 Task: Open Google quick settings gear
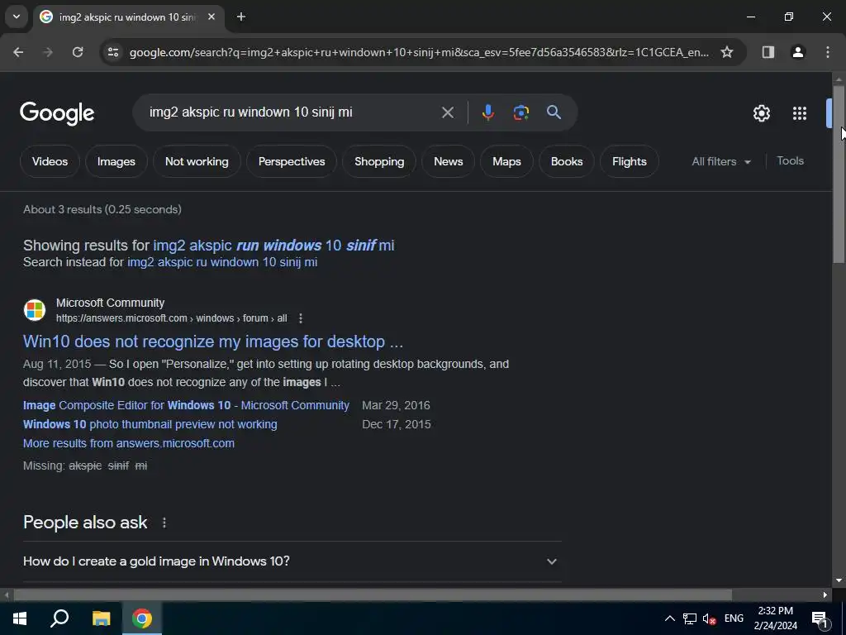coord(761,113)
